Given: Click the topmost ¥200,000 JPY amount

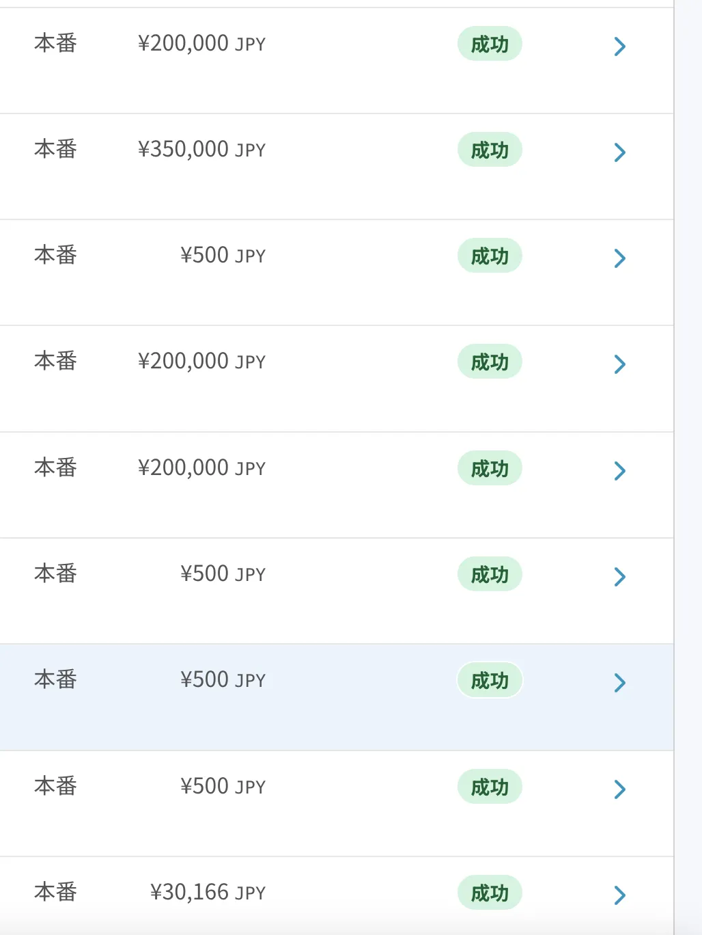Looking at the screenshot, I should click(x=201, y=43).
